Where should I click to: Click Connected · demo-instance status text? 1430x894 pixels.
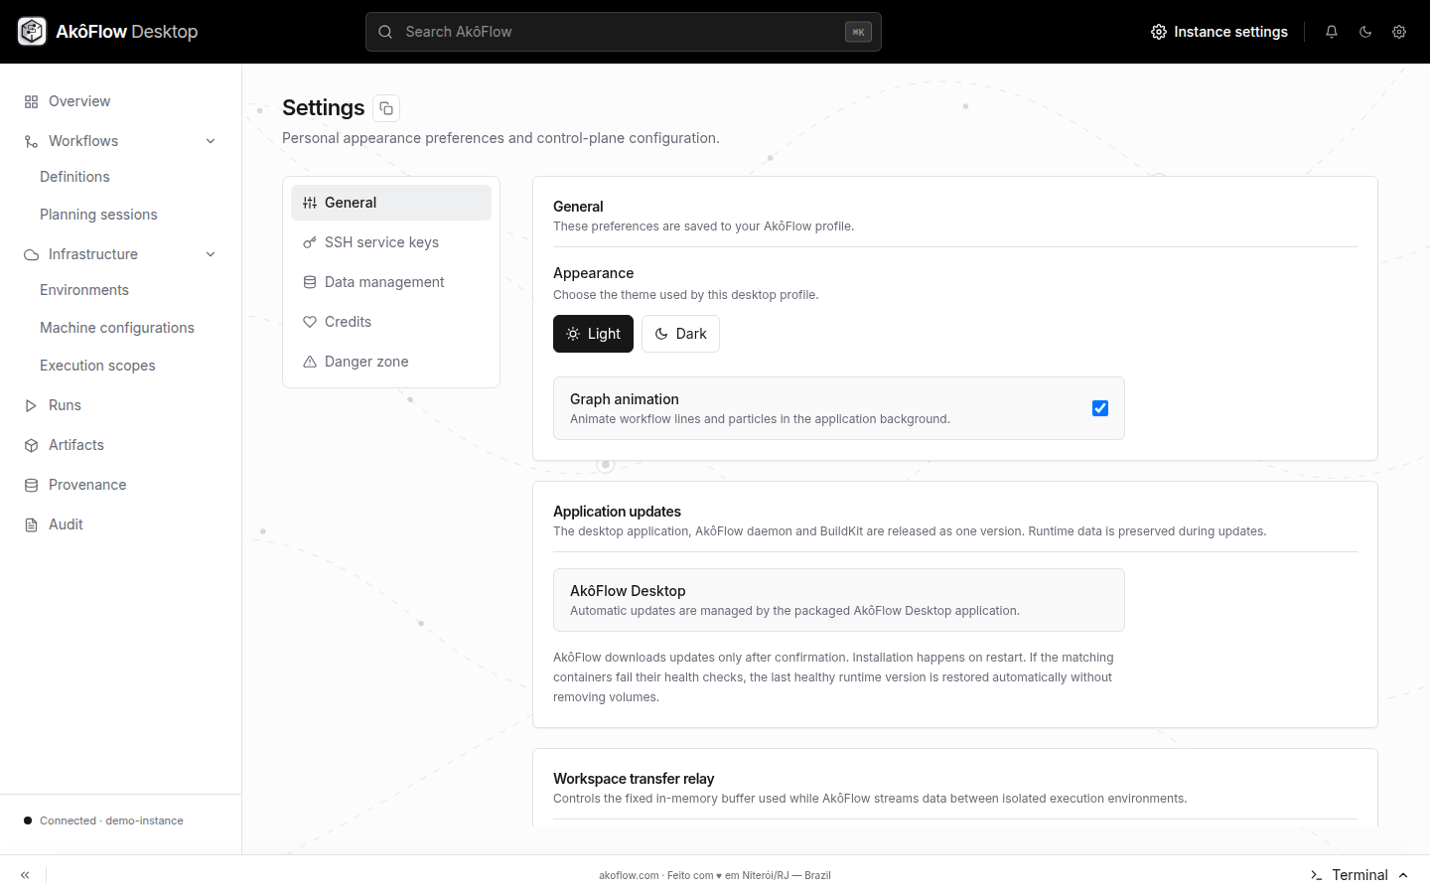111,820
